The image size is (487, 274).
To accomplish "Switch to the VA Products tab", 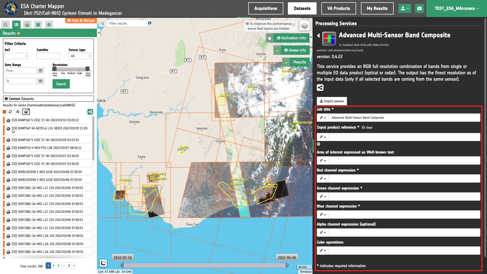I will pyautogui.click(x=339, y=8).
